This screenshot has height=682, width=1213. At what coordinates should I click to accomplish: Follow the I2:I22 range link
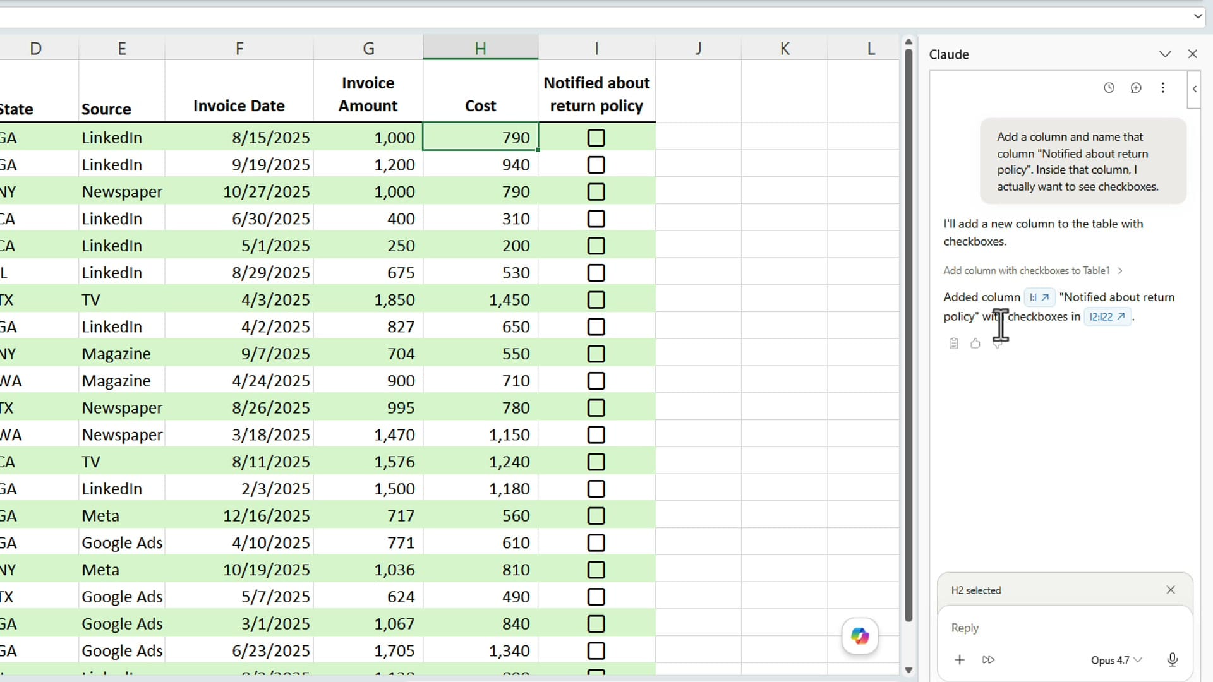[x=1107, y=317]
